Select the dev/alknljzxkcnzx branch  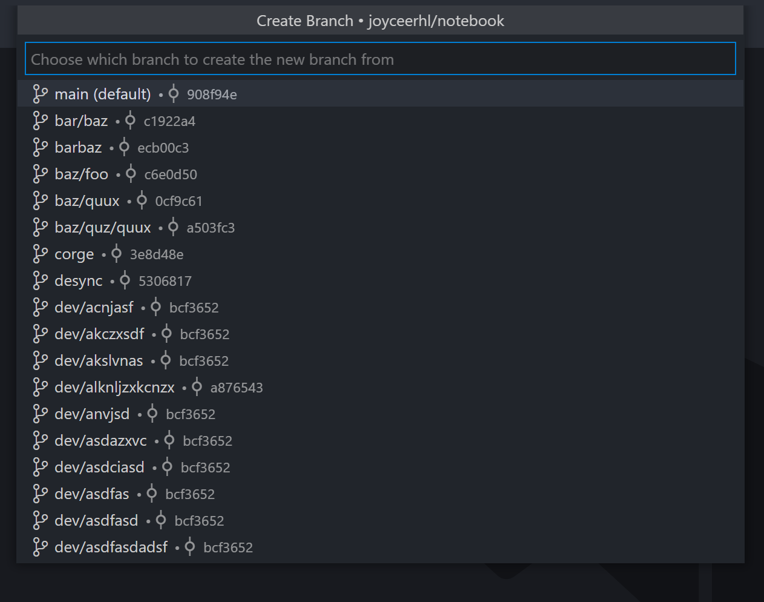tap(114, 387)
